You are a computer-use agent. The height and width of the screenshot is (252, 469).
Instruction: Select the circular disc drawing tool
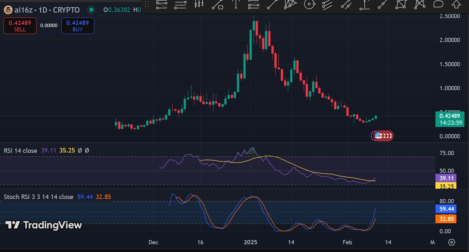pyautogui.click(x=309, y=4)
